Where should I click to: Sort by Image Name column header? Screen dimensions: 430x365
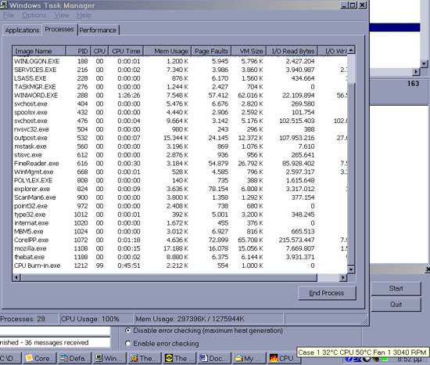point(39,51)
